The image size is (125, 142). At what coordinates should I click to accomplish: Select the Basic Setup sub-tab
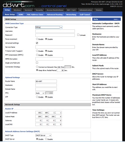(10, 14)
